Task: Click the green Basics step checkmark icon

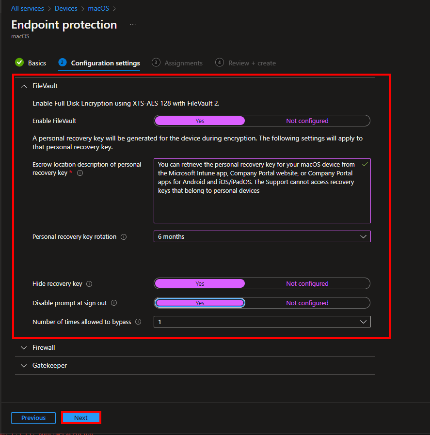Action: 19,62
